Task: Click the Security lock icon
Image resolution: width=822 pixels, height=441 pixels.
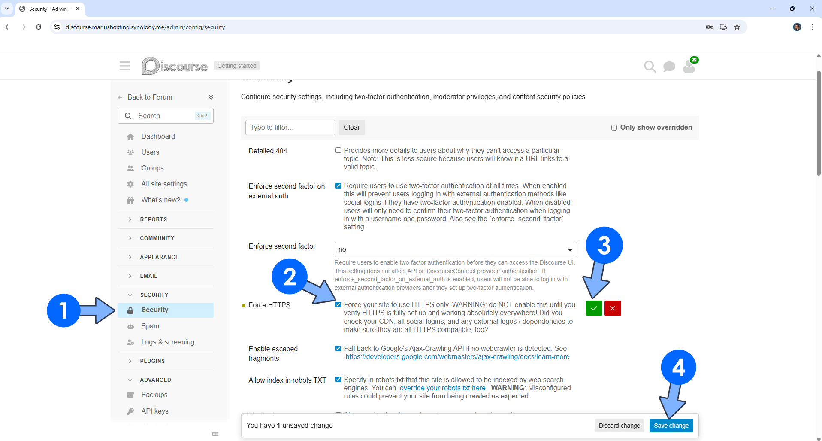Action: click(130, 310)
